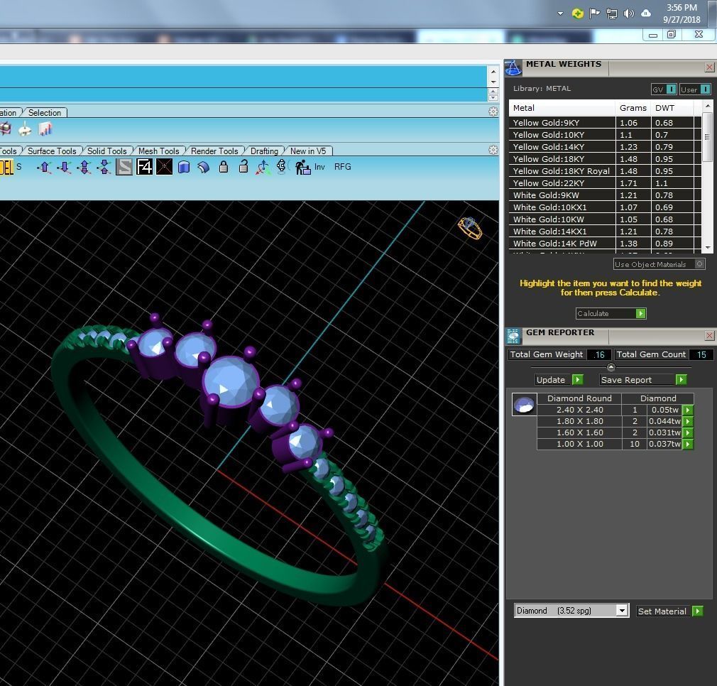
Task: Click the blue curved surface icon
Action: [x=204, y=168]
